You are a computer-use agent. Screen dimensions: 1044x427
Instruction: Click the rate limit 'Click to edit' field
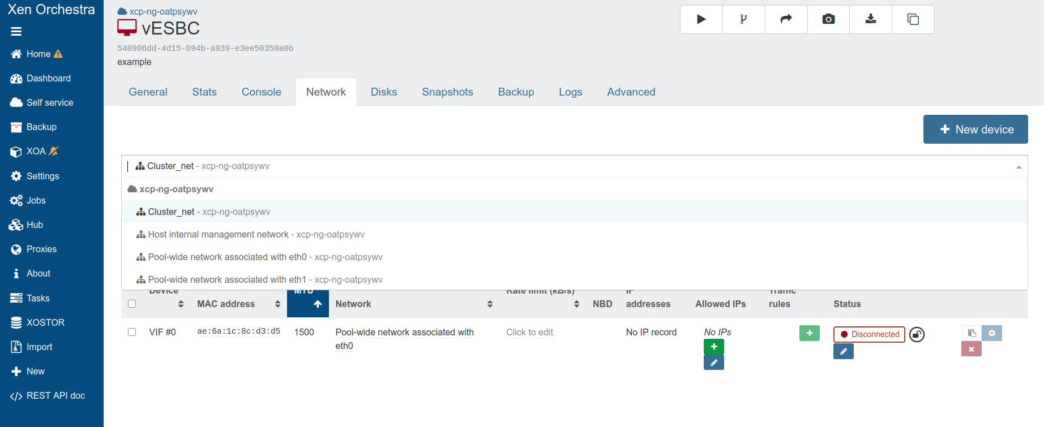click(x=529, y=332)
